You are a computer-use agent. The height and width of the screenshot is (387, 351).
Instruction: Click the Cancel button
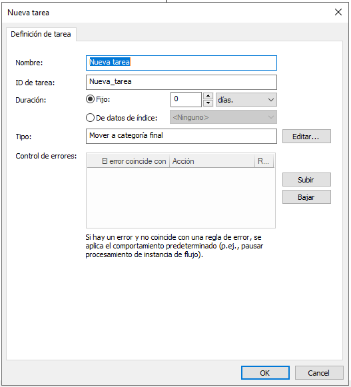point(319,373)
